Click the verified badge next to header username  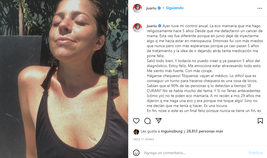click(159, 8)
